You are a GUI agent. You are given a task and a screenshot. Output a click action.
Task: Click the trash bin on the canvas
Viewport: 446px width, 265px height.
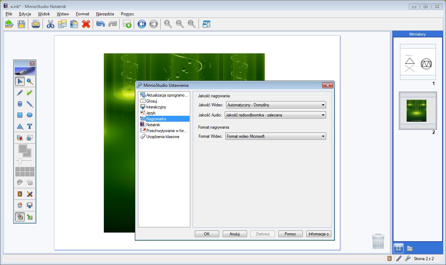pos(378,241)
